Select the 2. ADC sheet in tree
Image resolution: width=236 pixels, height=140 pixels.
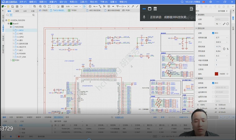pyautogui.click(x=20, y=34)
